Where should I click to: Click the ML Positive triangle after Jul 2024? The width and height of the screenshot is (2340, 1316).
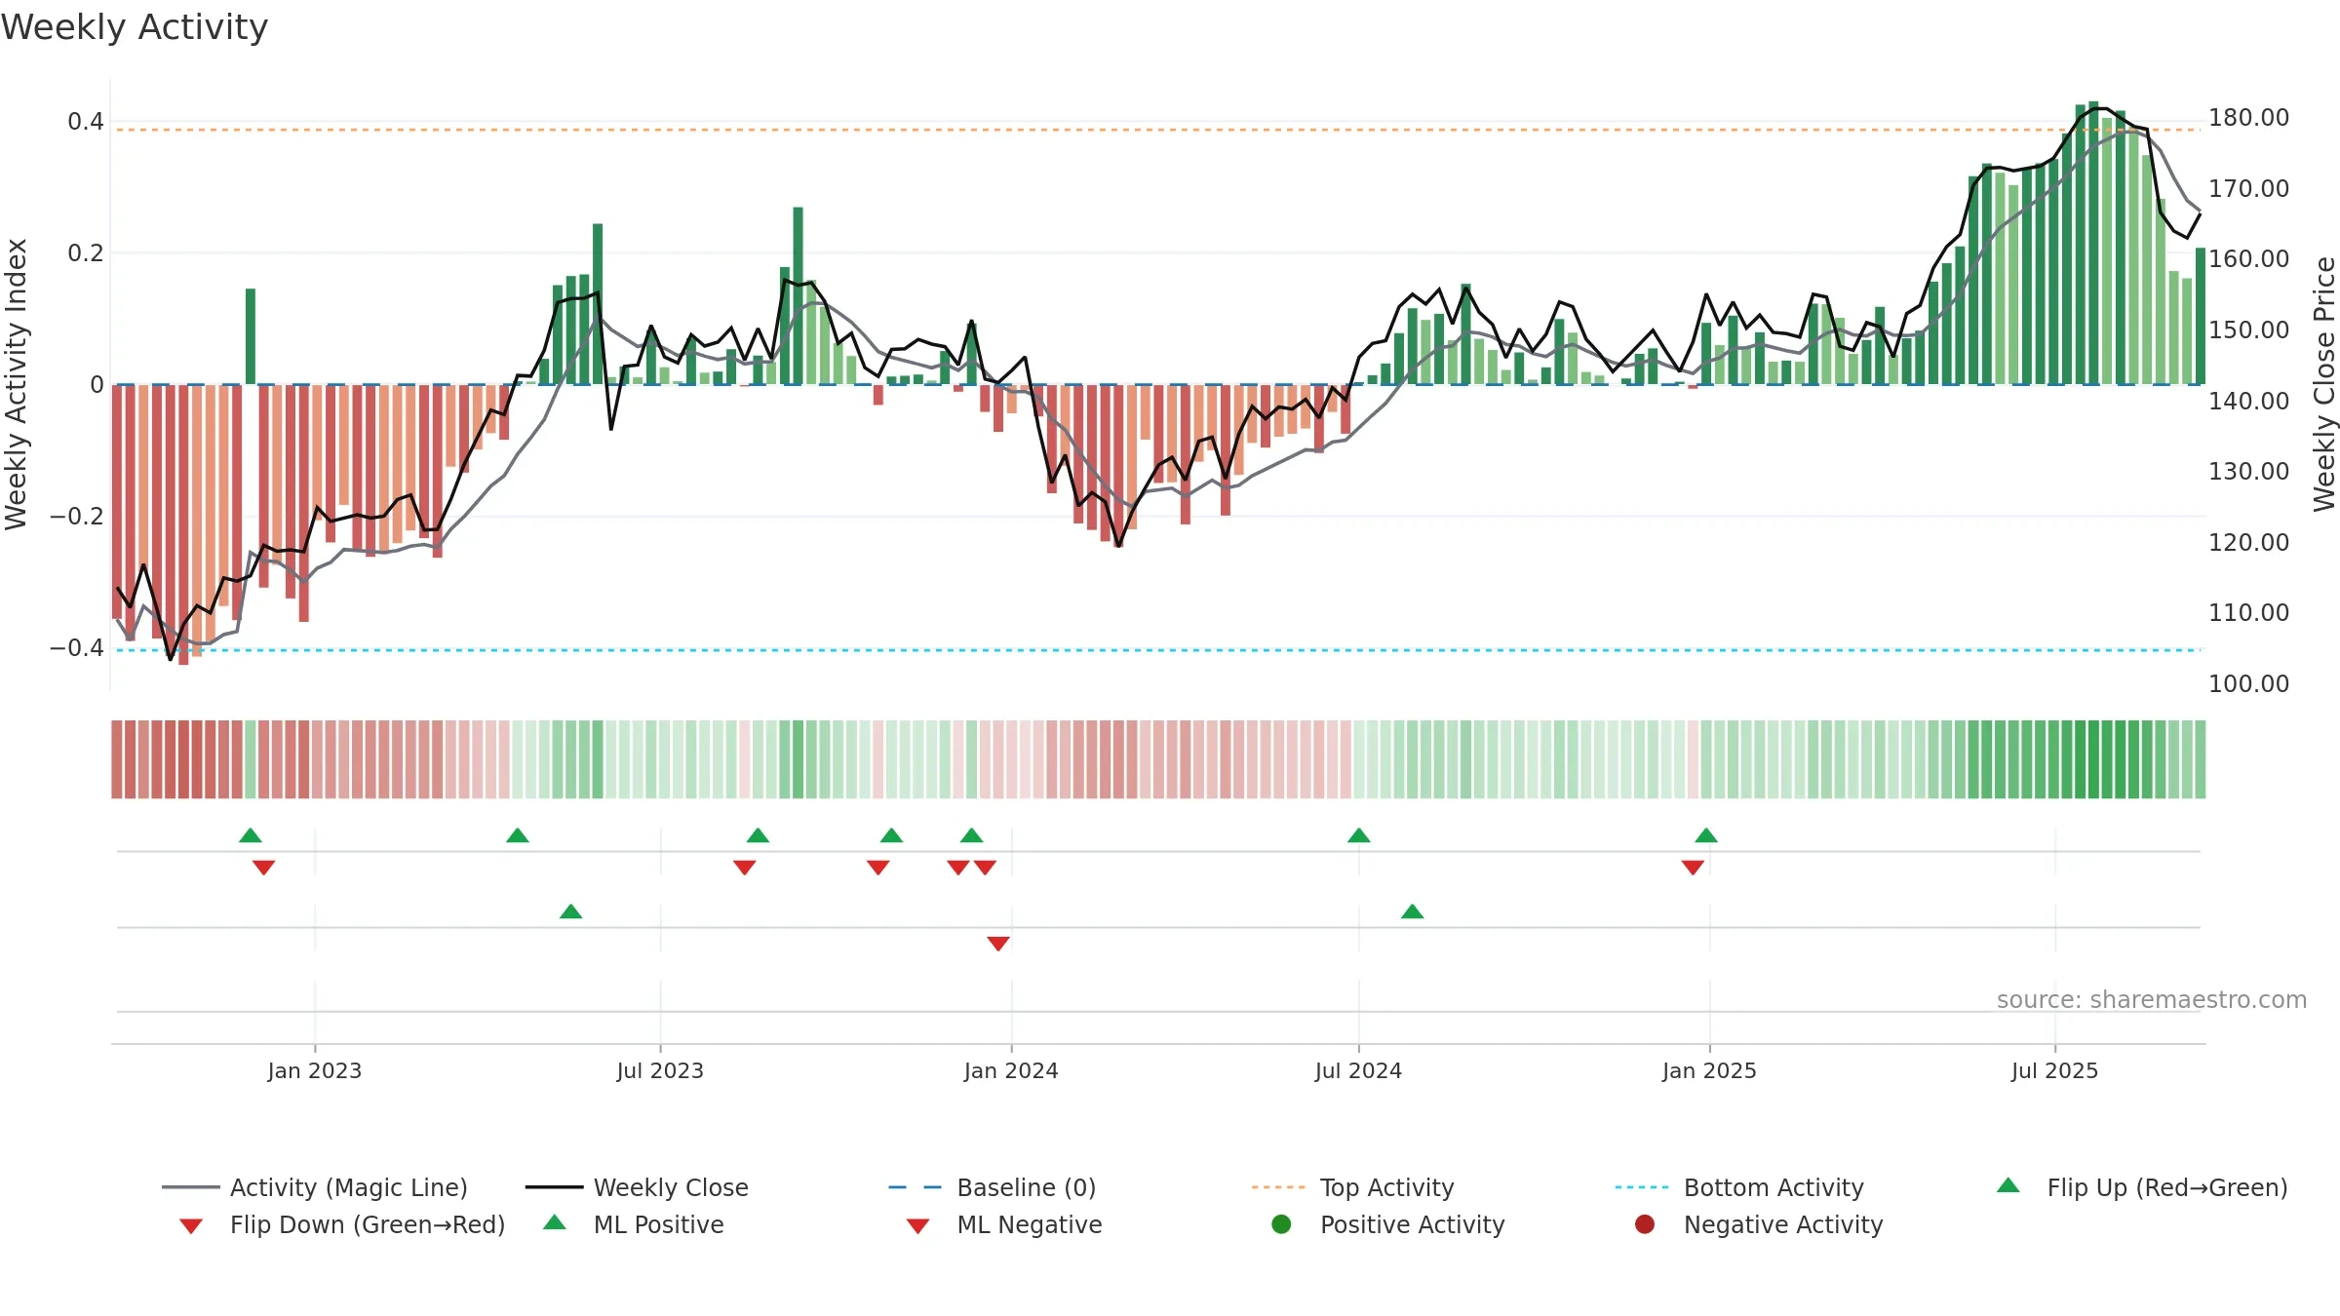tap(1413, 911)
